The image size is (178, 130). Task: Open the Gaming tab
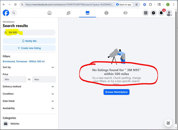[125, 13]
